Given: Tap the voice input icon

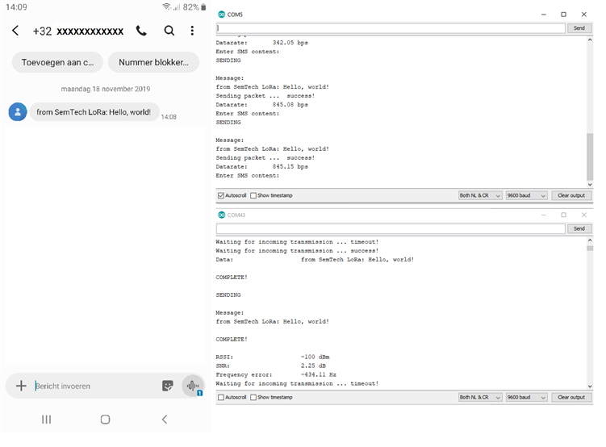Looking at the screenshot, I should click(192, 386).
